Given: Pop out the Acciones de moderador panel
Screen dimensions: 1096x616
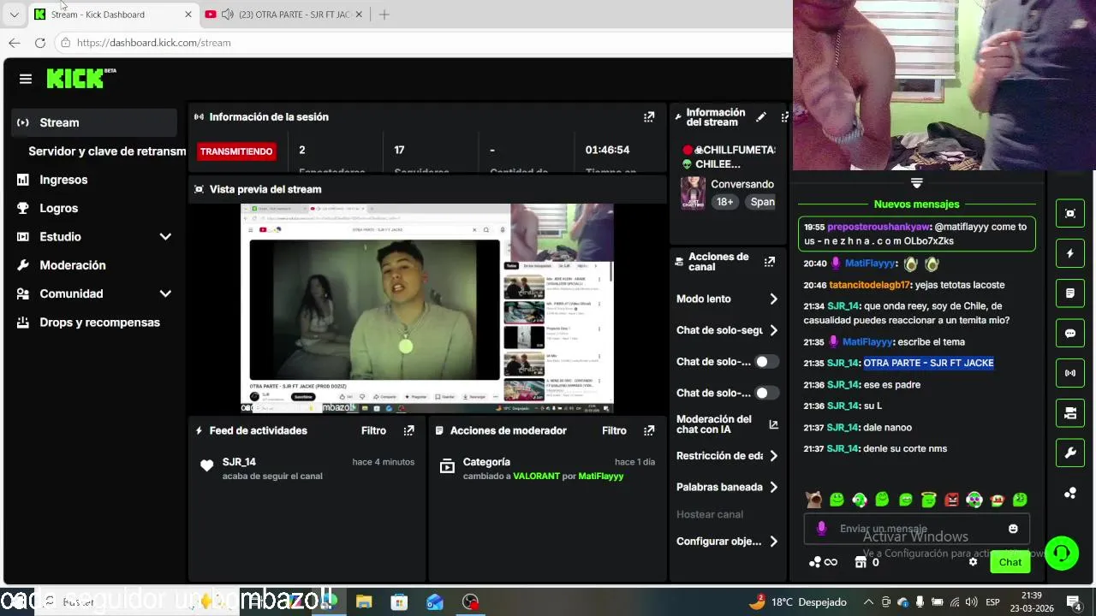Looking at the screenshot, I should point(649,430).
